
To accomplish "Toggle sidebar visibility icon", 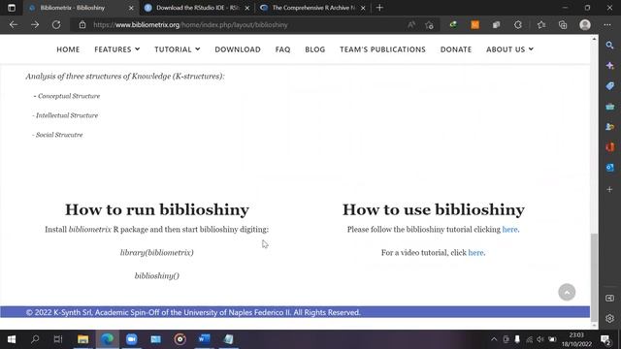I will [610, 299].
